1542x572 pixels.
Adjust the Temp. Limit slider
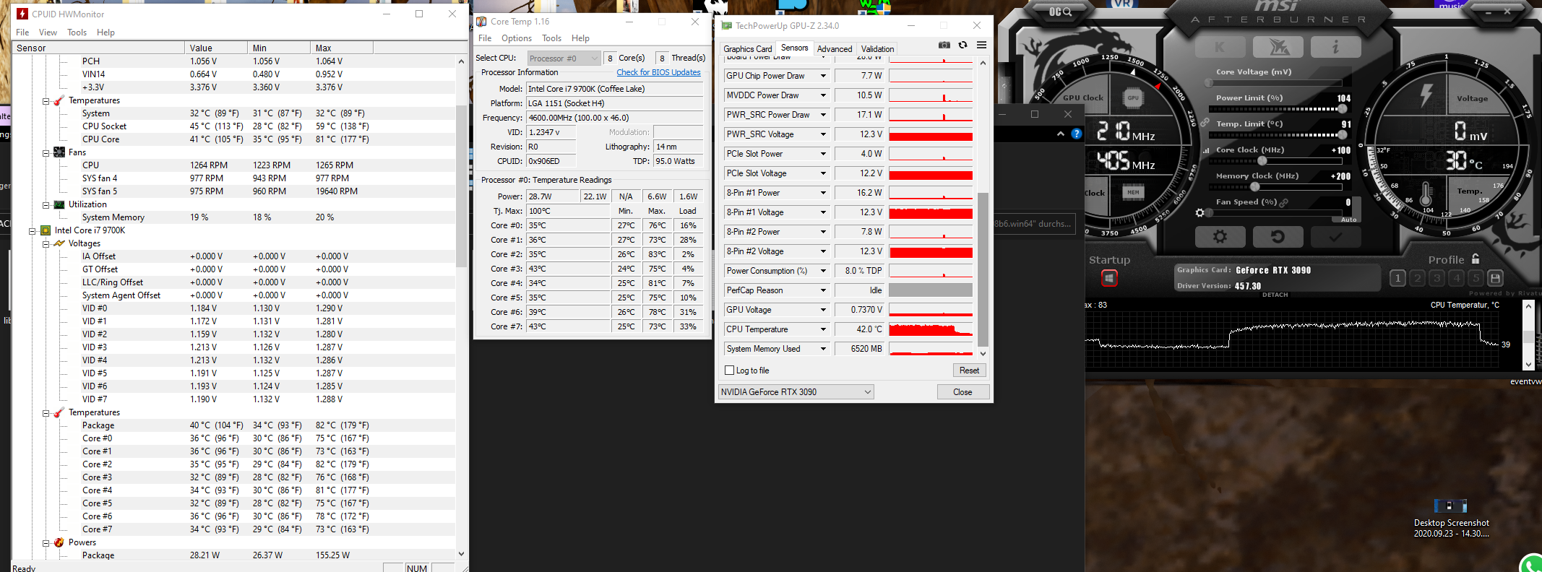1278,135
